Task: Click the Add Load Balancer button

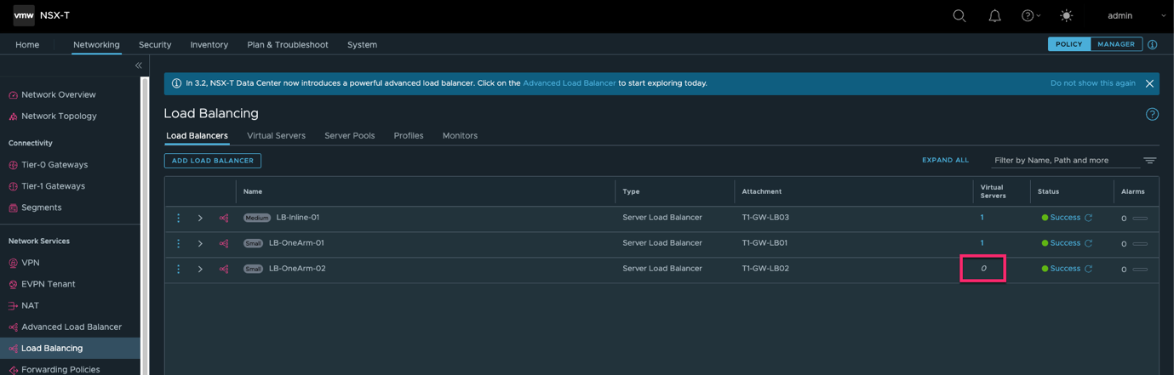Action: click(x=213, y=160)
